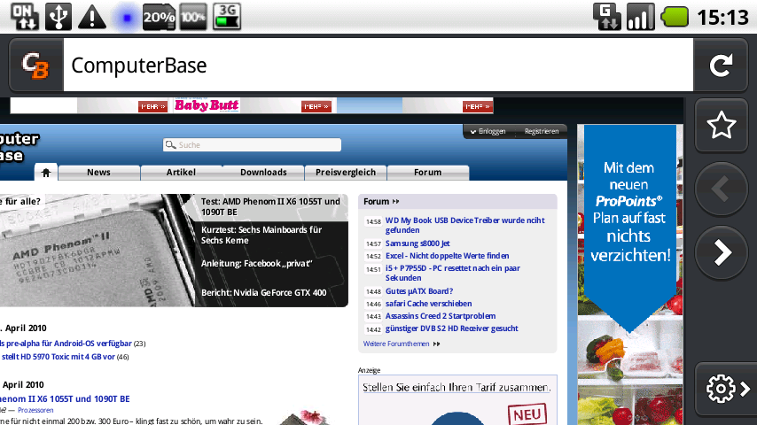Open Assassins Creed 2 Startproblem thread
This screenshot has width=757, height=425.
pos(441,316)
